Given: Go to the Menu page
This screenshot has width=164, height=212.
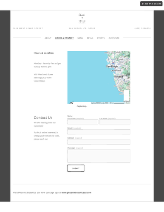Looking at the screenshot, I should [x=80, y=38].
